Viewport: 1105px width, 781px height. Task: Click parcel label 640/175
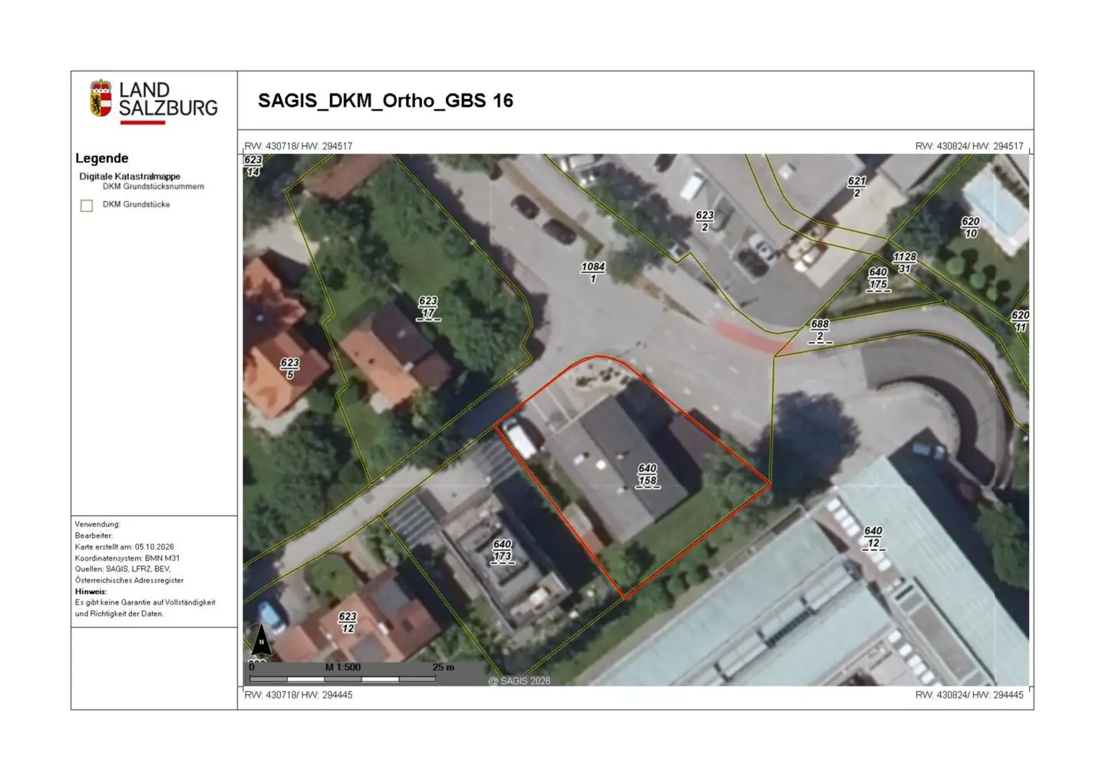[879, 278]
